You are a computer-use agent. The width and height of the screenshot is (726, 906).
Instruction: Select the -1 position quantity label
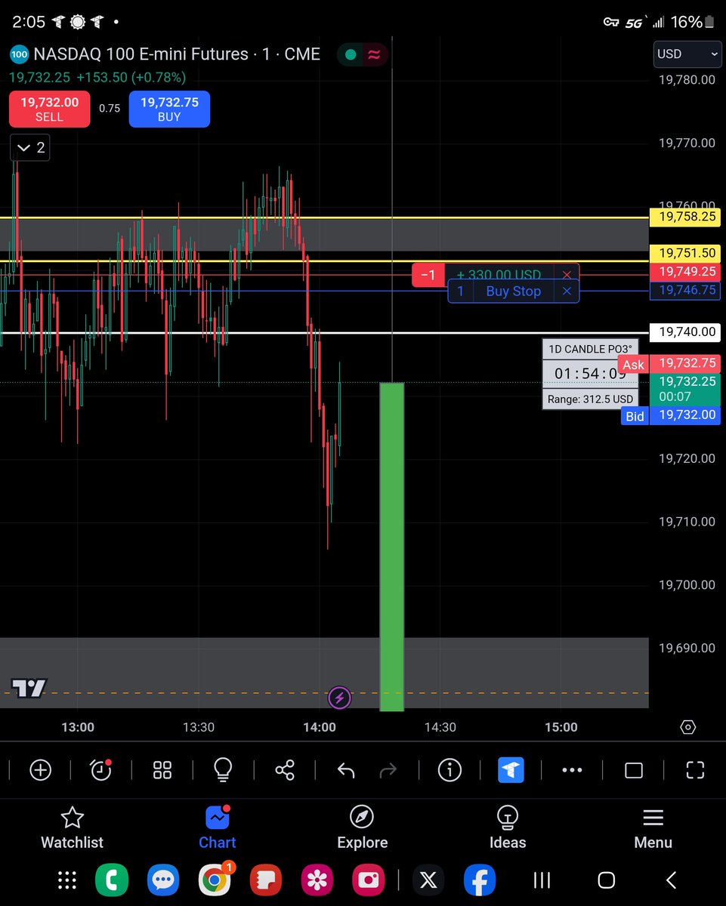[428, 275]
